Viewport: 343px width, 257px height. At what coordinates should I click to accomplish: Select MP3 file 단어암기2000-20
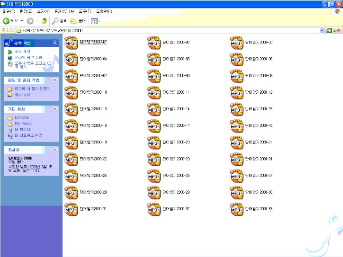coord(168,142)
